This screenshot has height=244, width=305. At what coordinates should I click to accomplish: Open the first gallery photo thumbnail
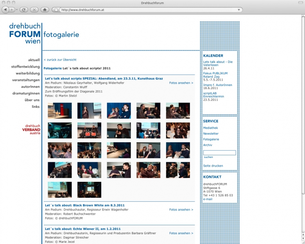pos(60,111)
